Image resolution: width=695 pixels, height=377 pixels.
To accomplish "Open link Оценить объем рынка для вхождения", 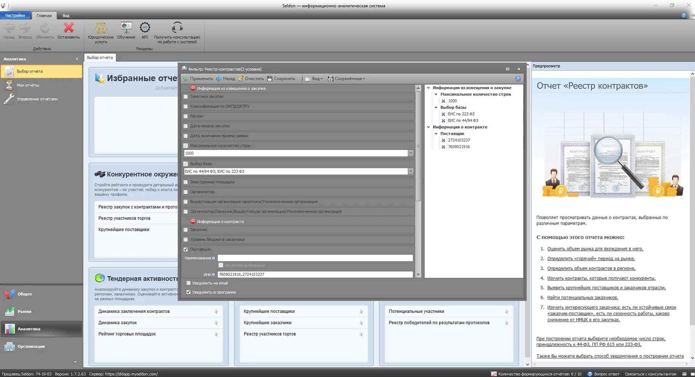I will pos(595,249).
